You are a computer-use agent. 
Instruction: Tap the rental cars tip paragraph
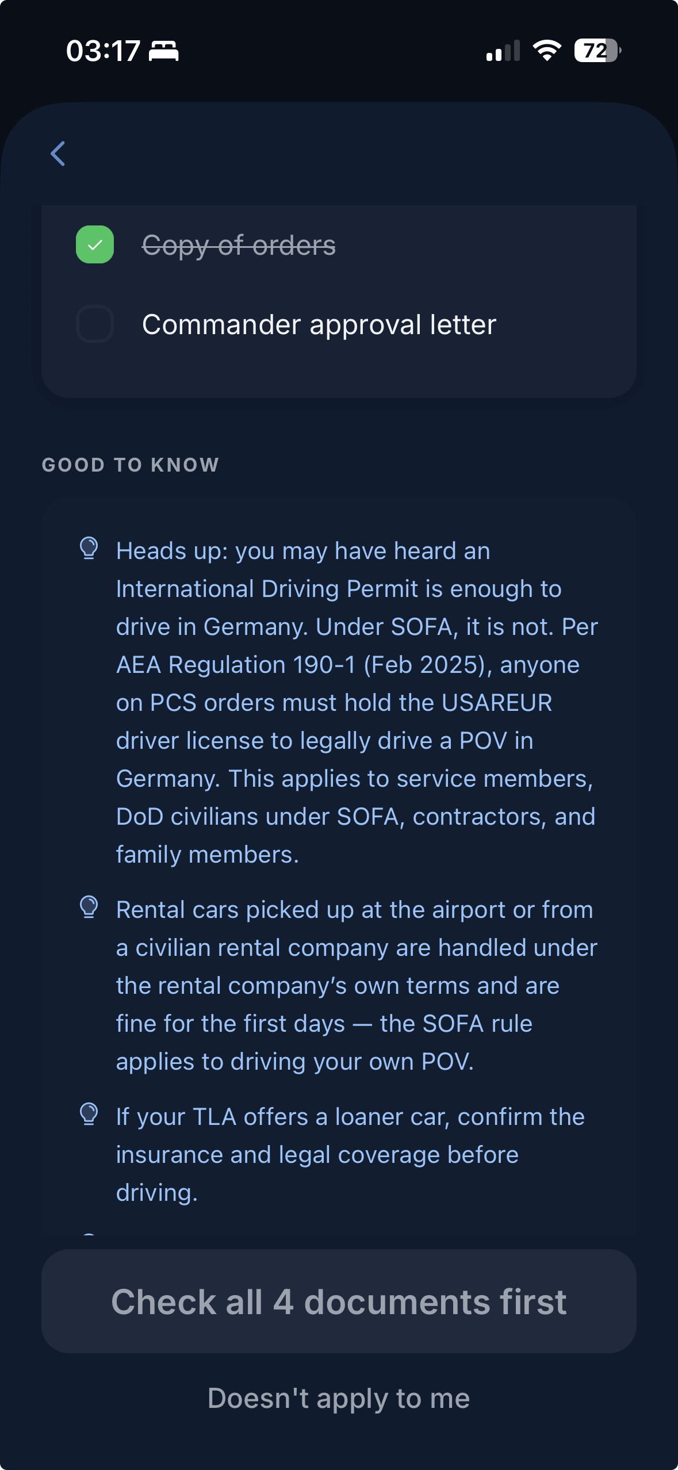(357, 986)
